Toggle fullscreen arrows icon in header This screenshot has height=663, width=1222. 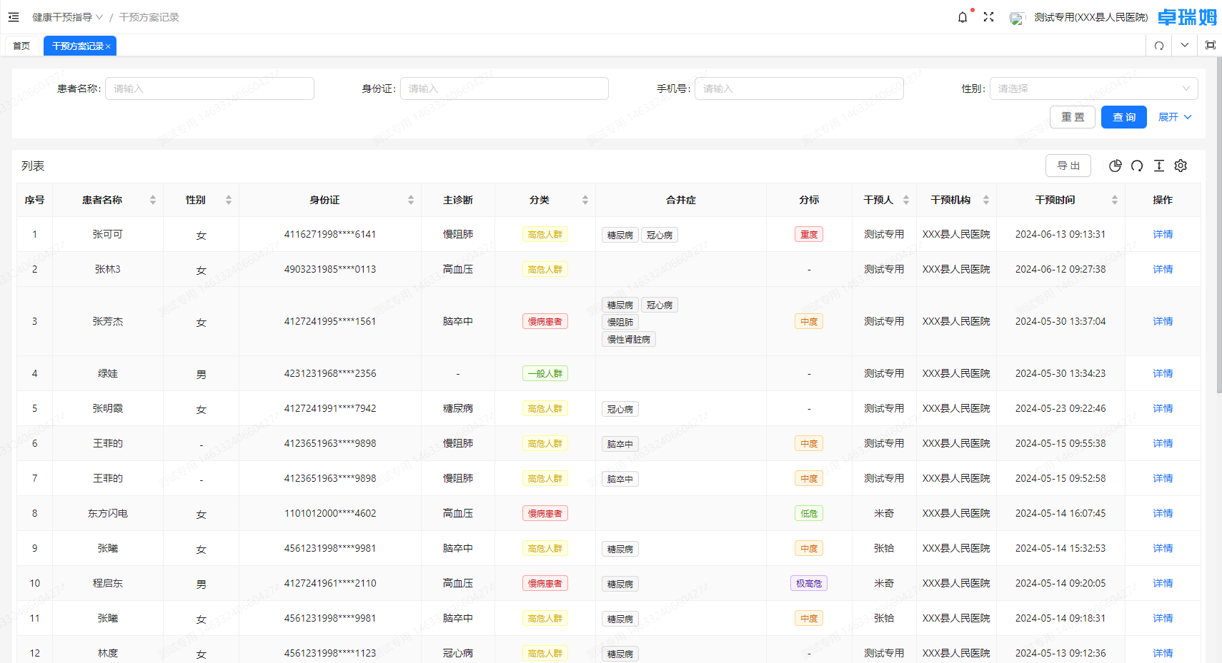988,17
